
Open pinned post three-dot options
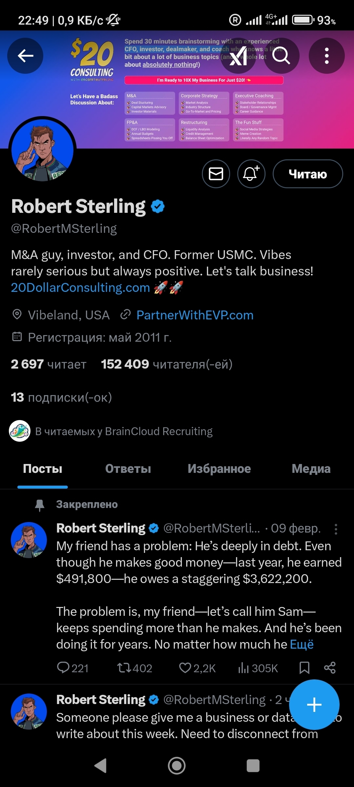coord(336,529)
